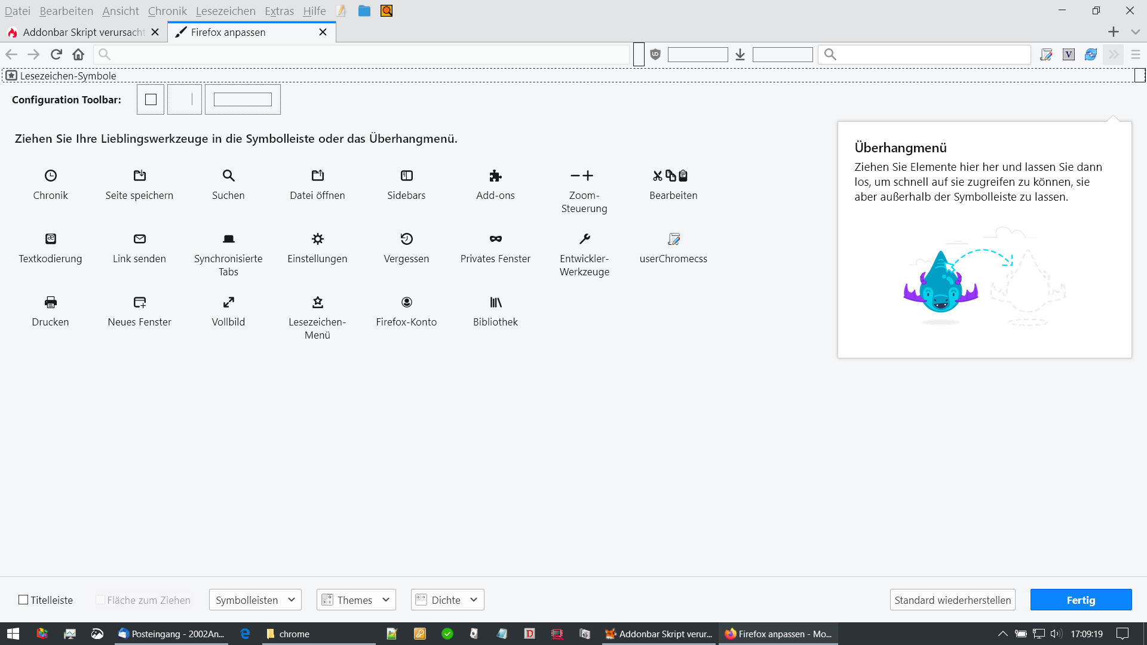Click the Posteingang taskbar item

[172, 634]
